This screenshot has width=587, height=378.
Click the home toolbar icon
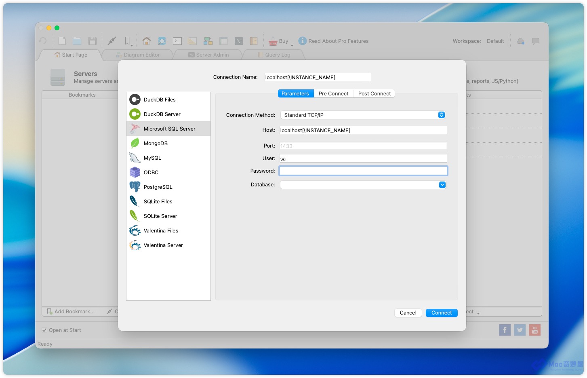[x=147, y=41]
